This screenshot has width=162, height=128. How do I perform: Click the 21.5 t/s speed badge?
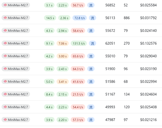tap(78, 94)
